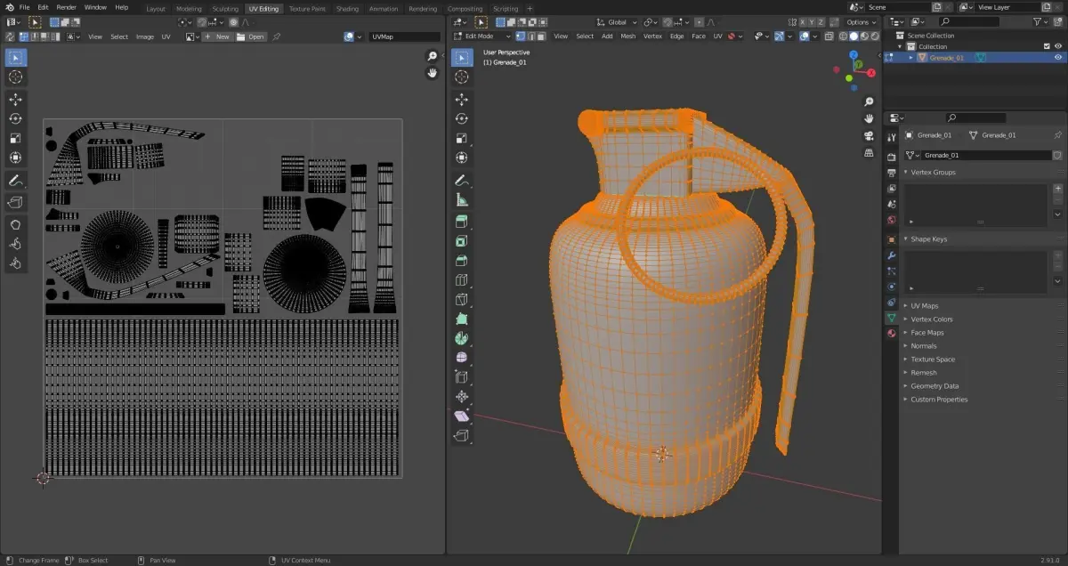Choose the Extrude Region tool in viewport

coord(462,222)
